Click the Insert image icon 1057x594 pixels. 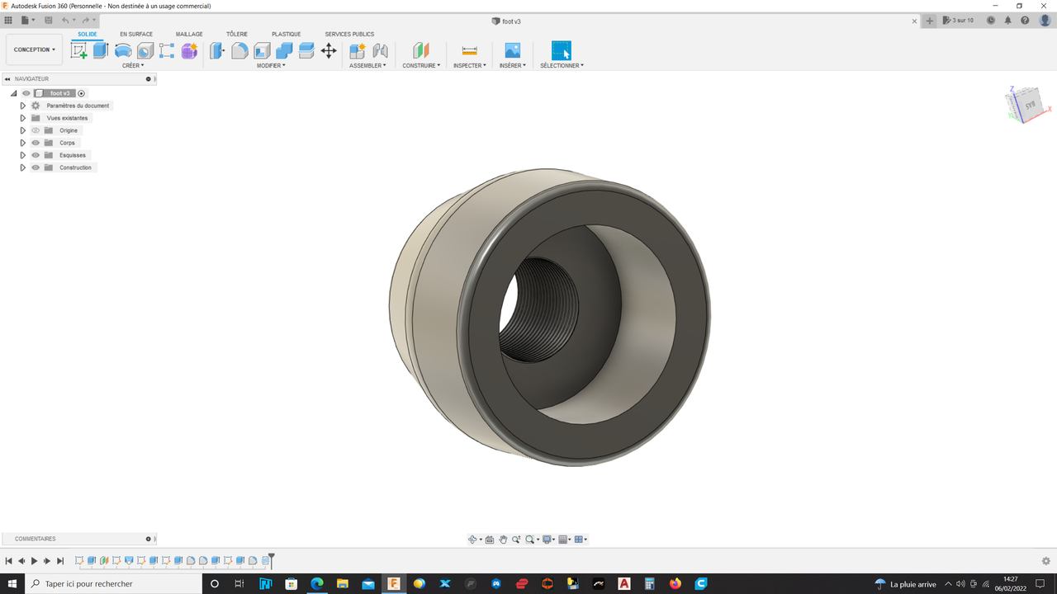tap(512, 50)
